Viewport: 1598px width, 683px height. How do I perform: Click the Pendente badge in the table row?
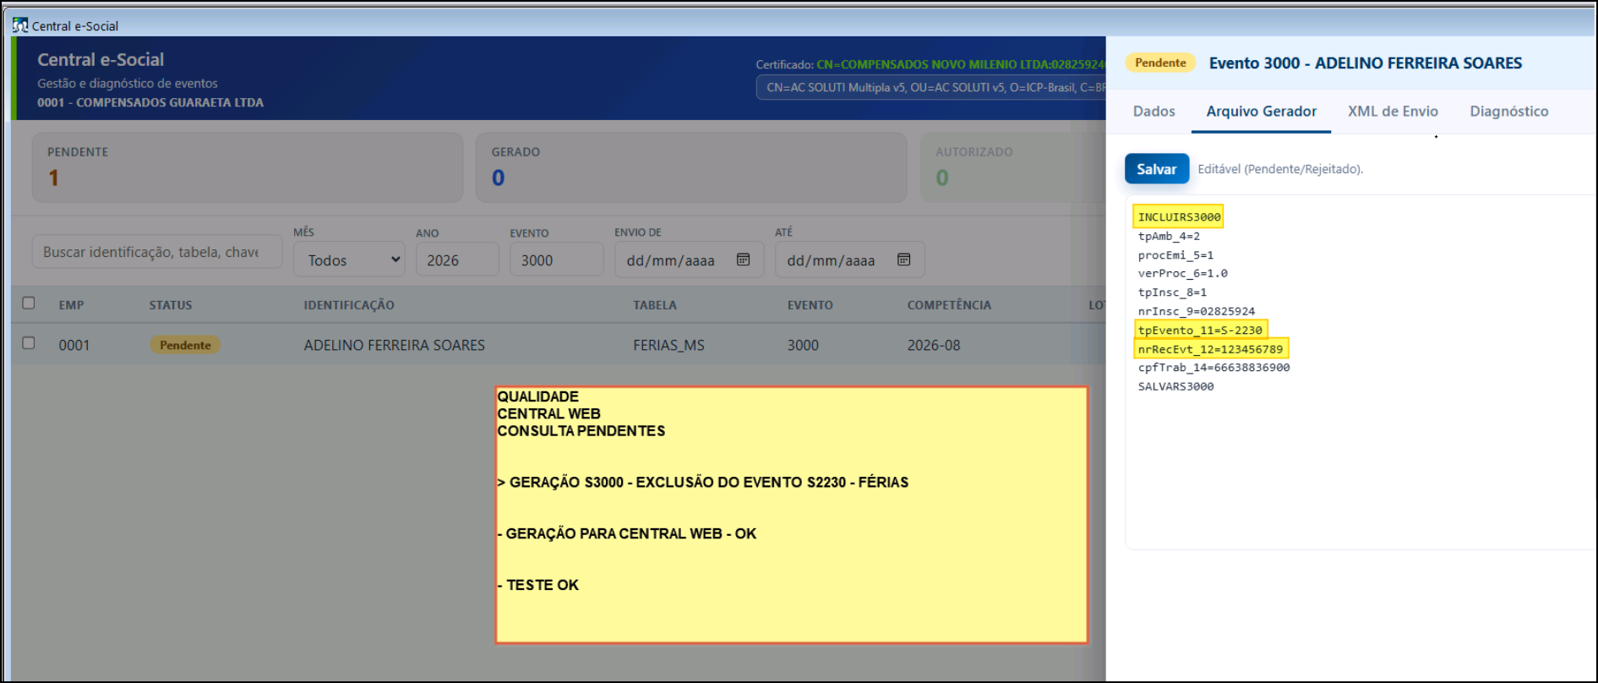click(185, 345)
